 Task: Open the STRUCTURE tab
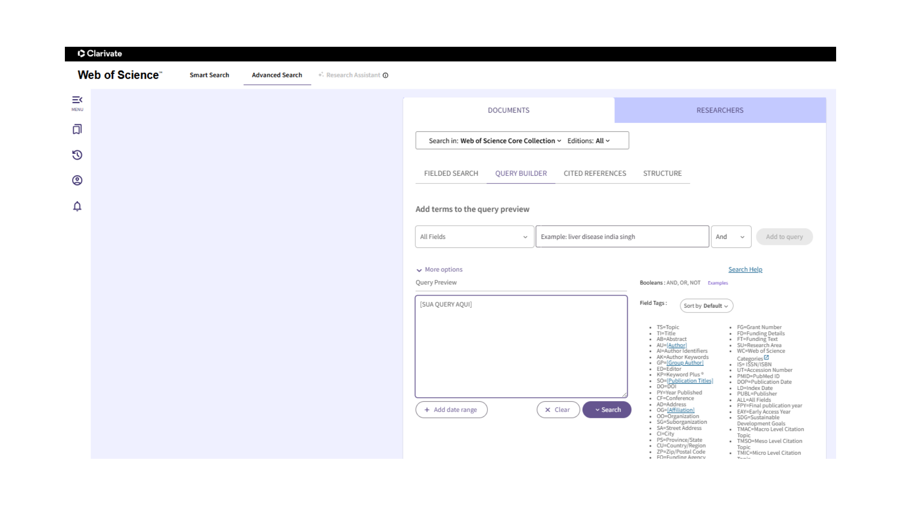pyautogui.click(x=662, y=173)
